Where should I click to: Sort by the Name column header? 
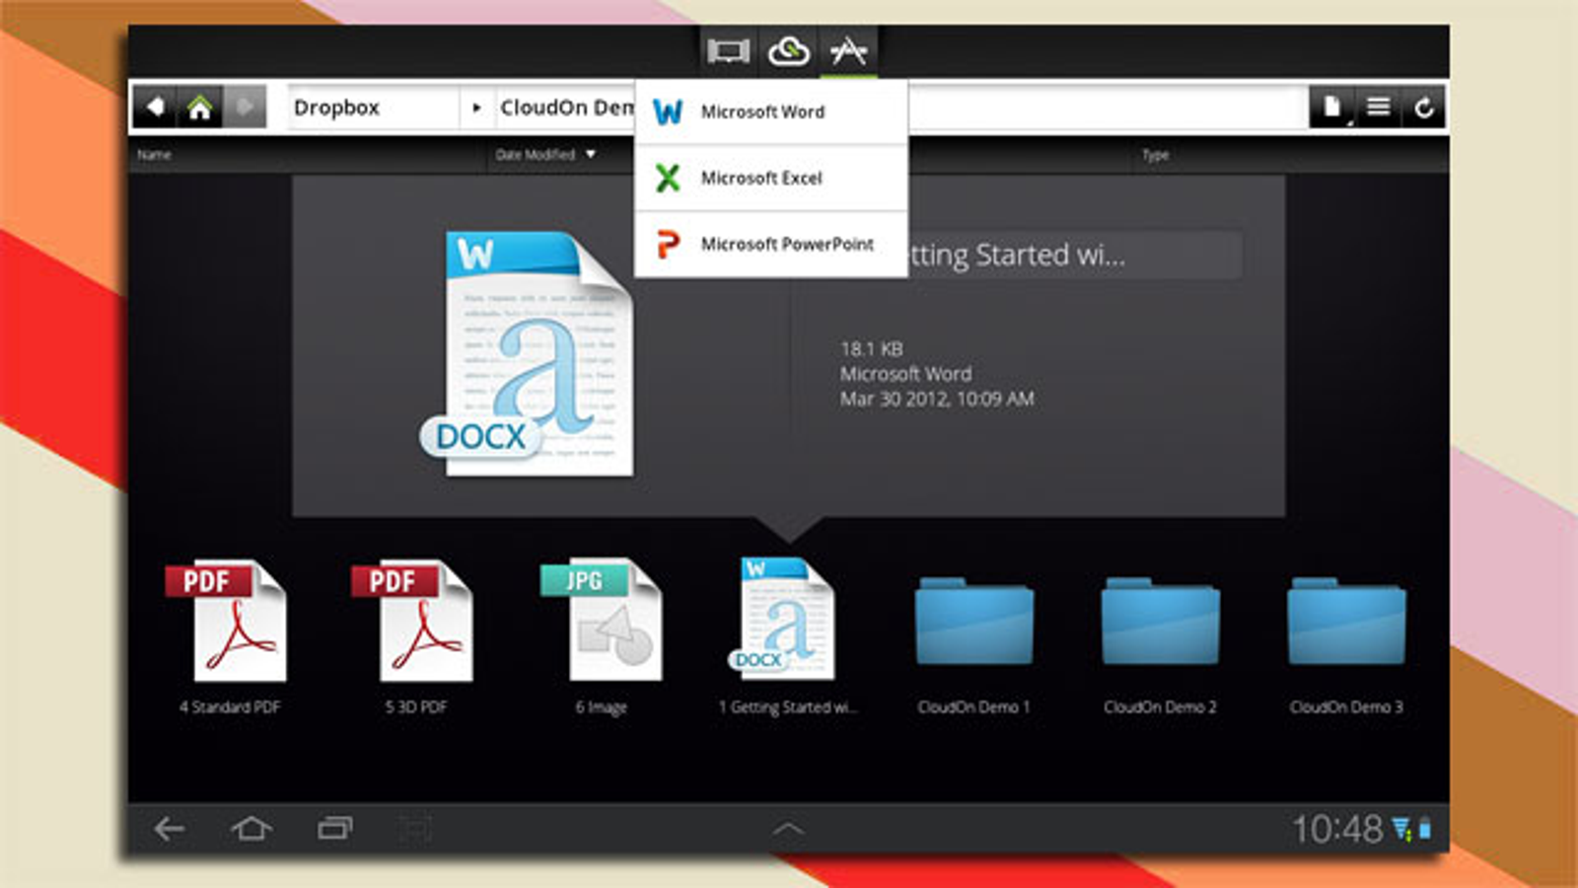click(154, 155)
